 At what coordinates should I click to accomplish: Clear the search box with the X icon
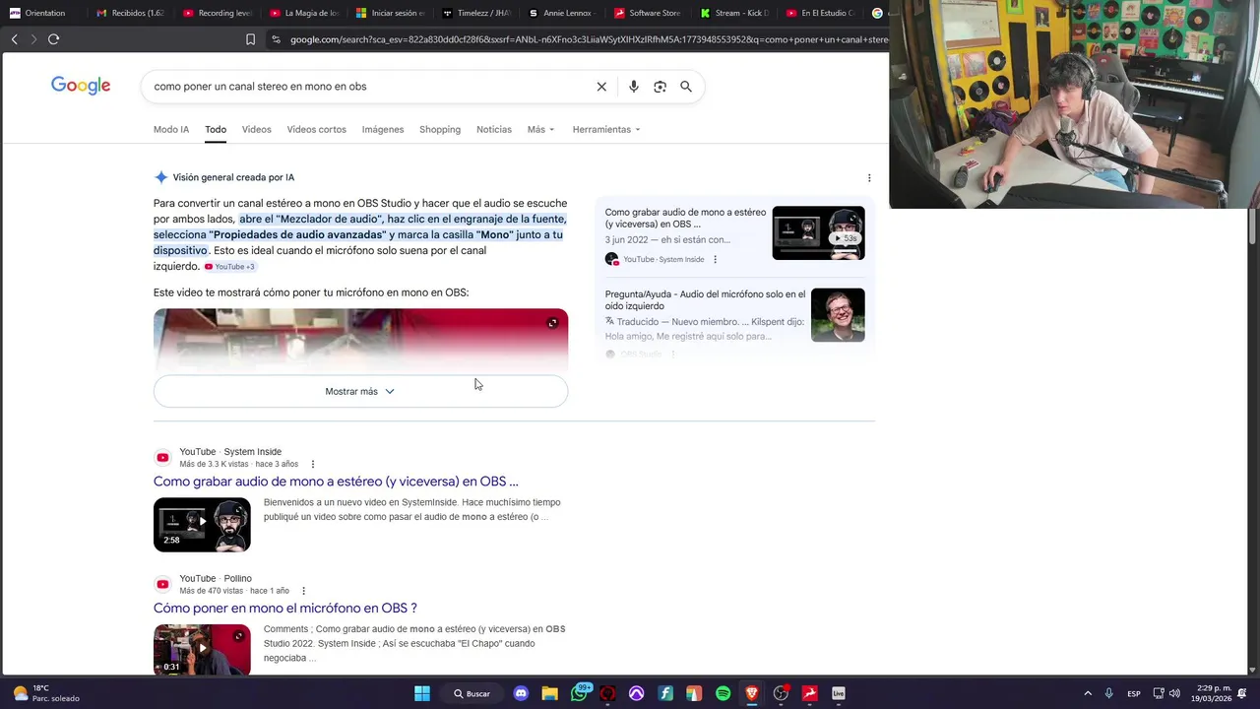(601, 87)
